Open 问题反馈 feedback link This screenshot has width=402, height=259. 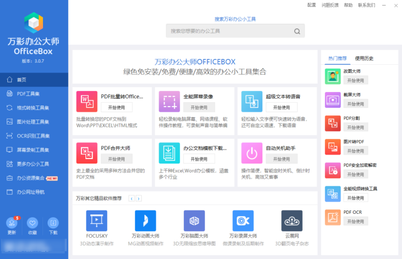(330, 5)
